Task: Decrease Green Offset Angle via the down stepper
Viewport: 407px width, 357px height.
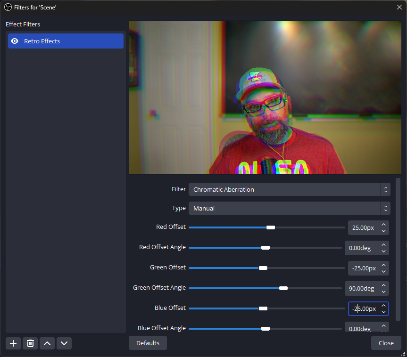Action: [384, 292]
